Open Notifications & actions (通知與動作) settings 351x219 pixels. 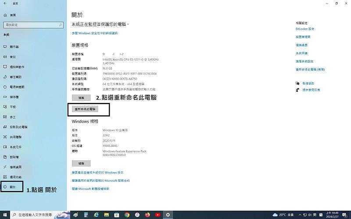[14, 67]
